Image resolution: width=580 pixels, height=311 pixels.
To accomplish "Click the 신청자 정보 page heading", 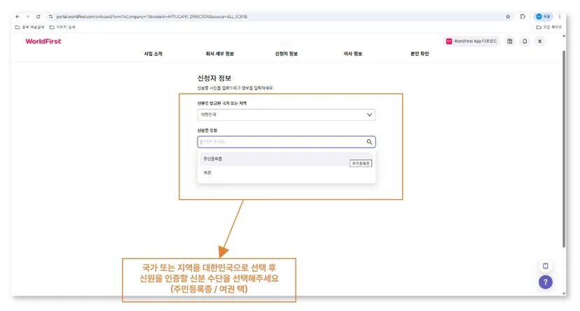I will [214, 78].
